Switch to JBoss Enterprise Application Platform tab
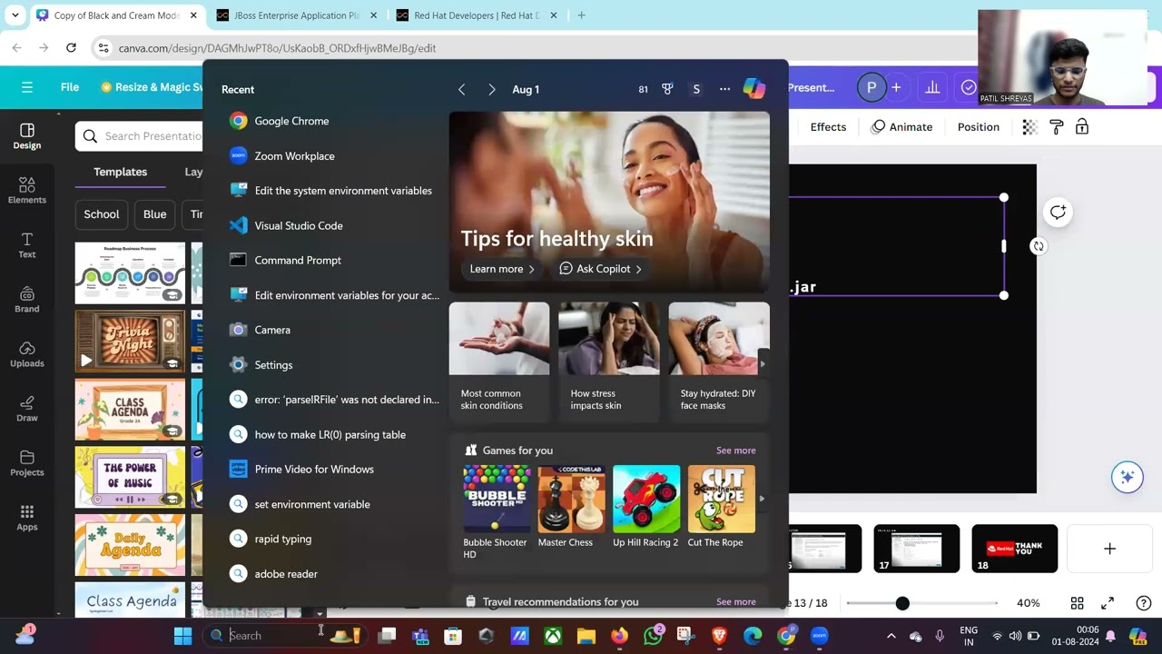The image size is (1162, 654). (x=297, y=15)
